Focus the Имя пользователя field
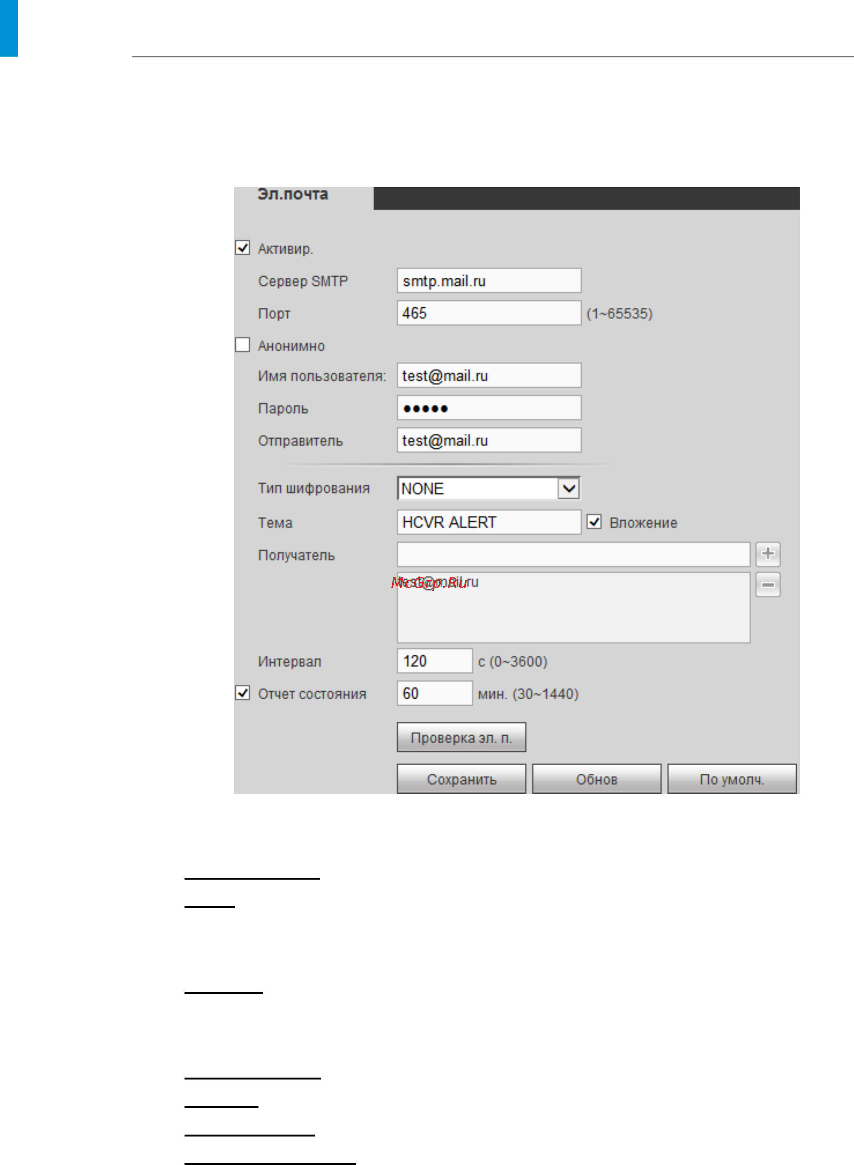 coord(489,375)
